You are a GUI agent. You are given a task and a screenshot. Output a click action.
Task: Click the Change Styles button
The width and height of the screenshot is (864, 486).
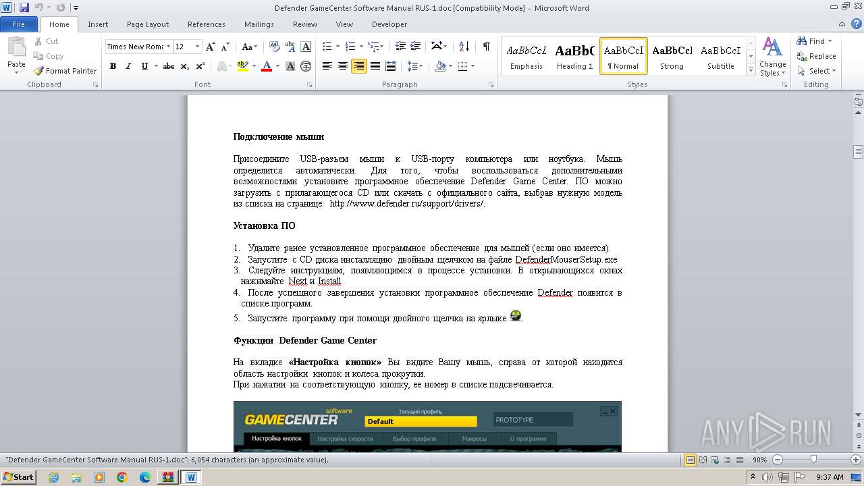(x=772, y=57)
